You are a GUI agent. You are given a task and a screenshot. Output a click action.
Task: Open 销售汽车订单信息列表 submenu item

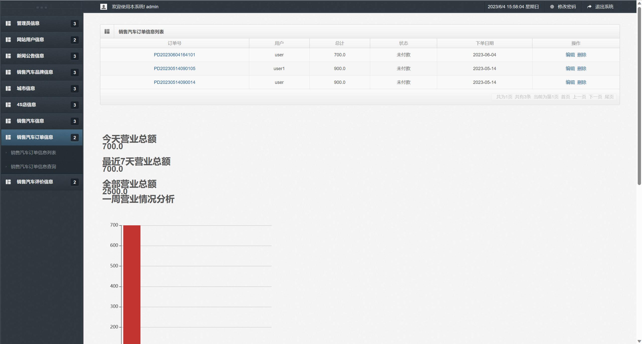coord(33,153)
